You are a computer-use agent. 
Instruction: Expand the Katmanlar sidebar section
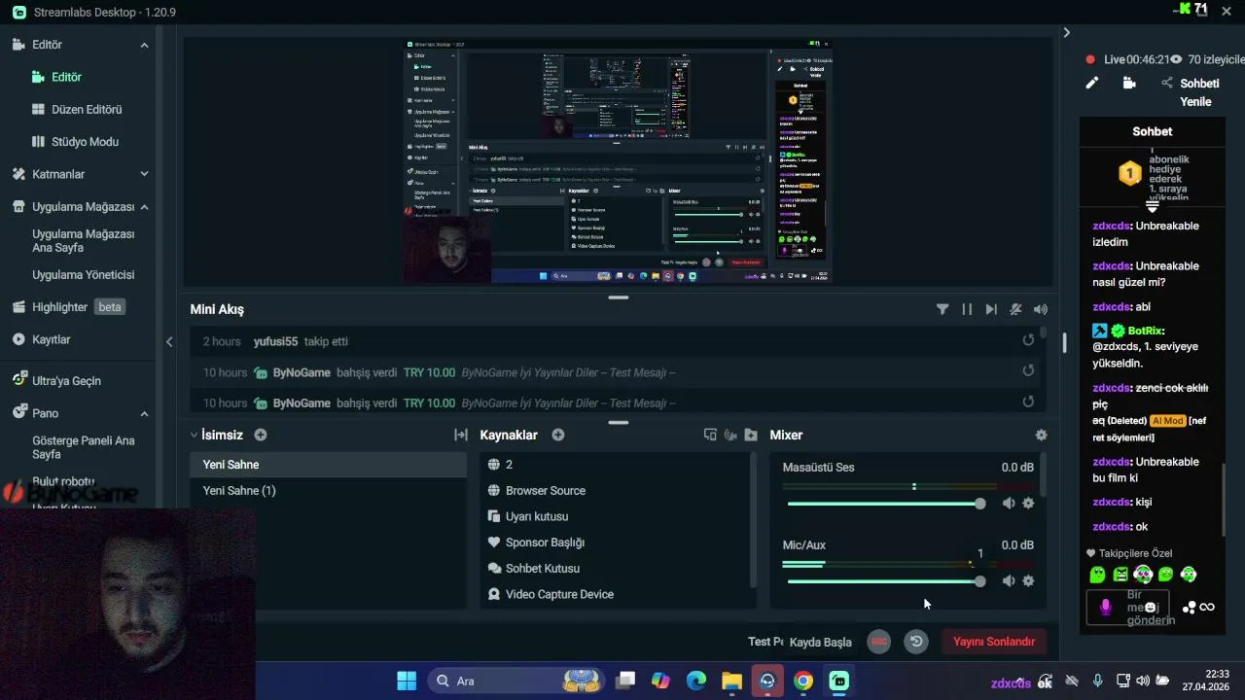click(144, 174)
